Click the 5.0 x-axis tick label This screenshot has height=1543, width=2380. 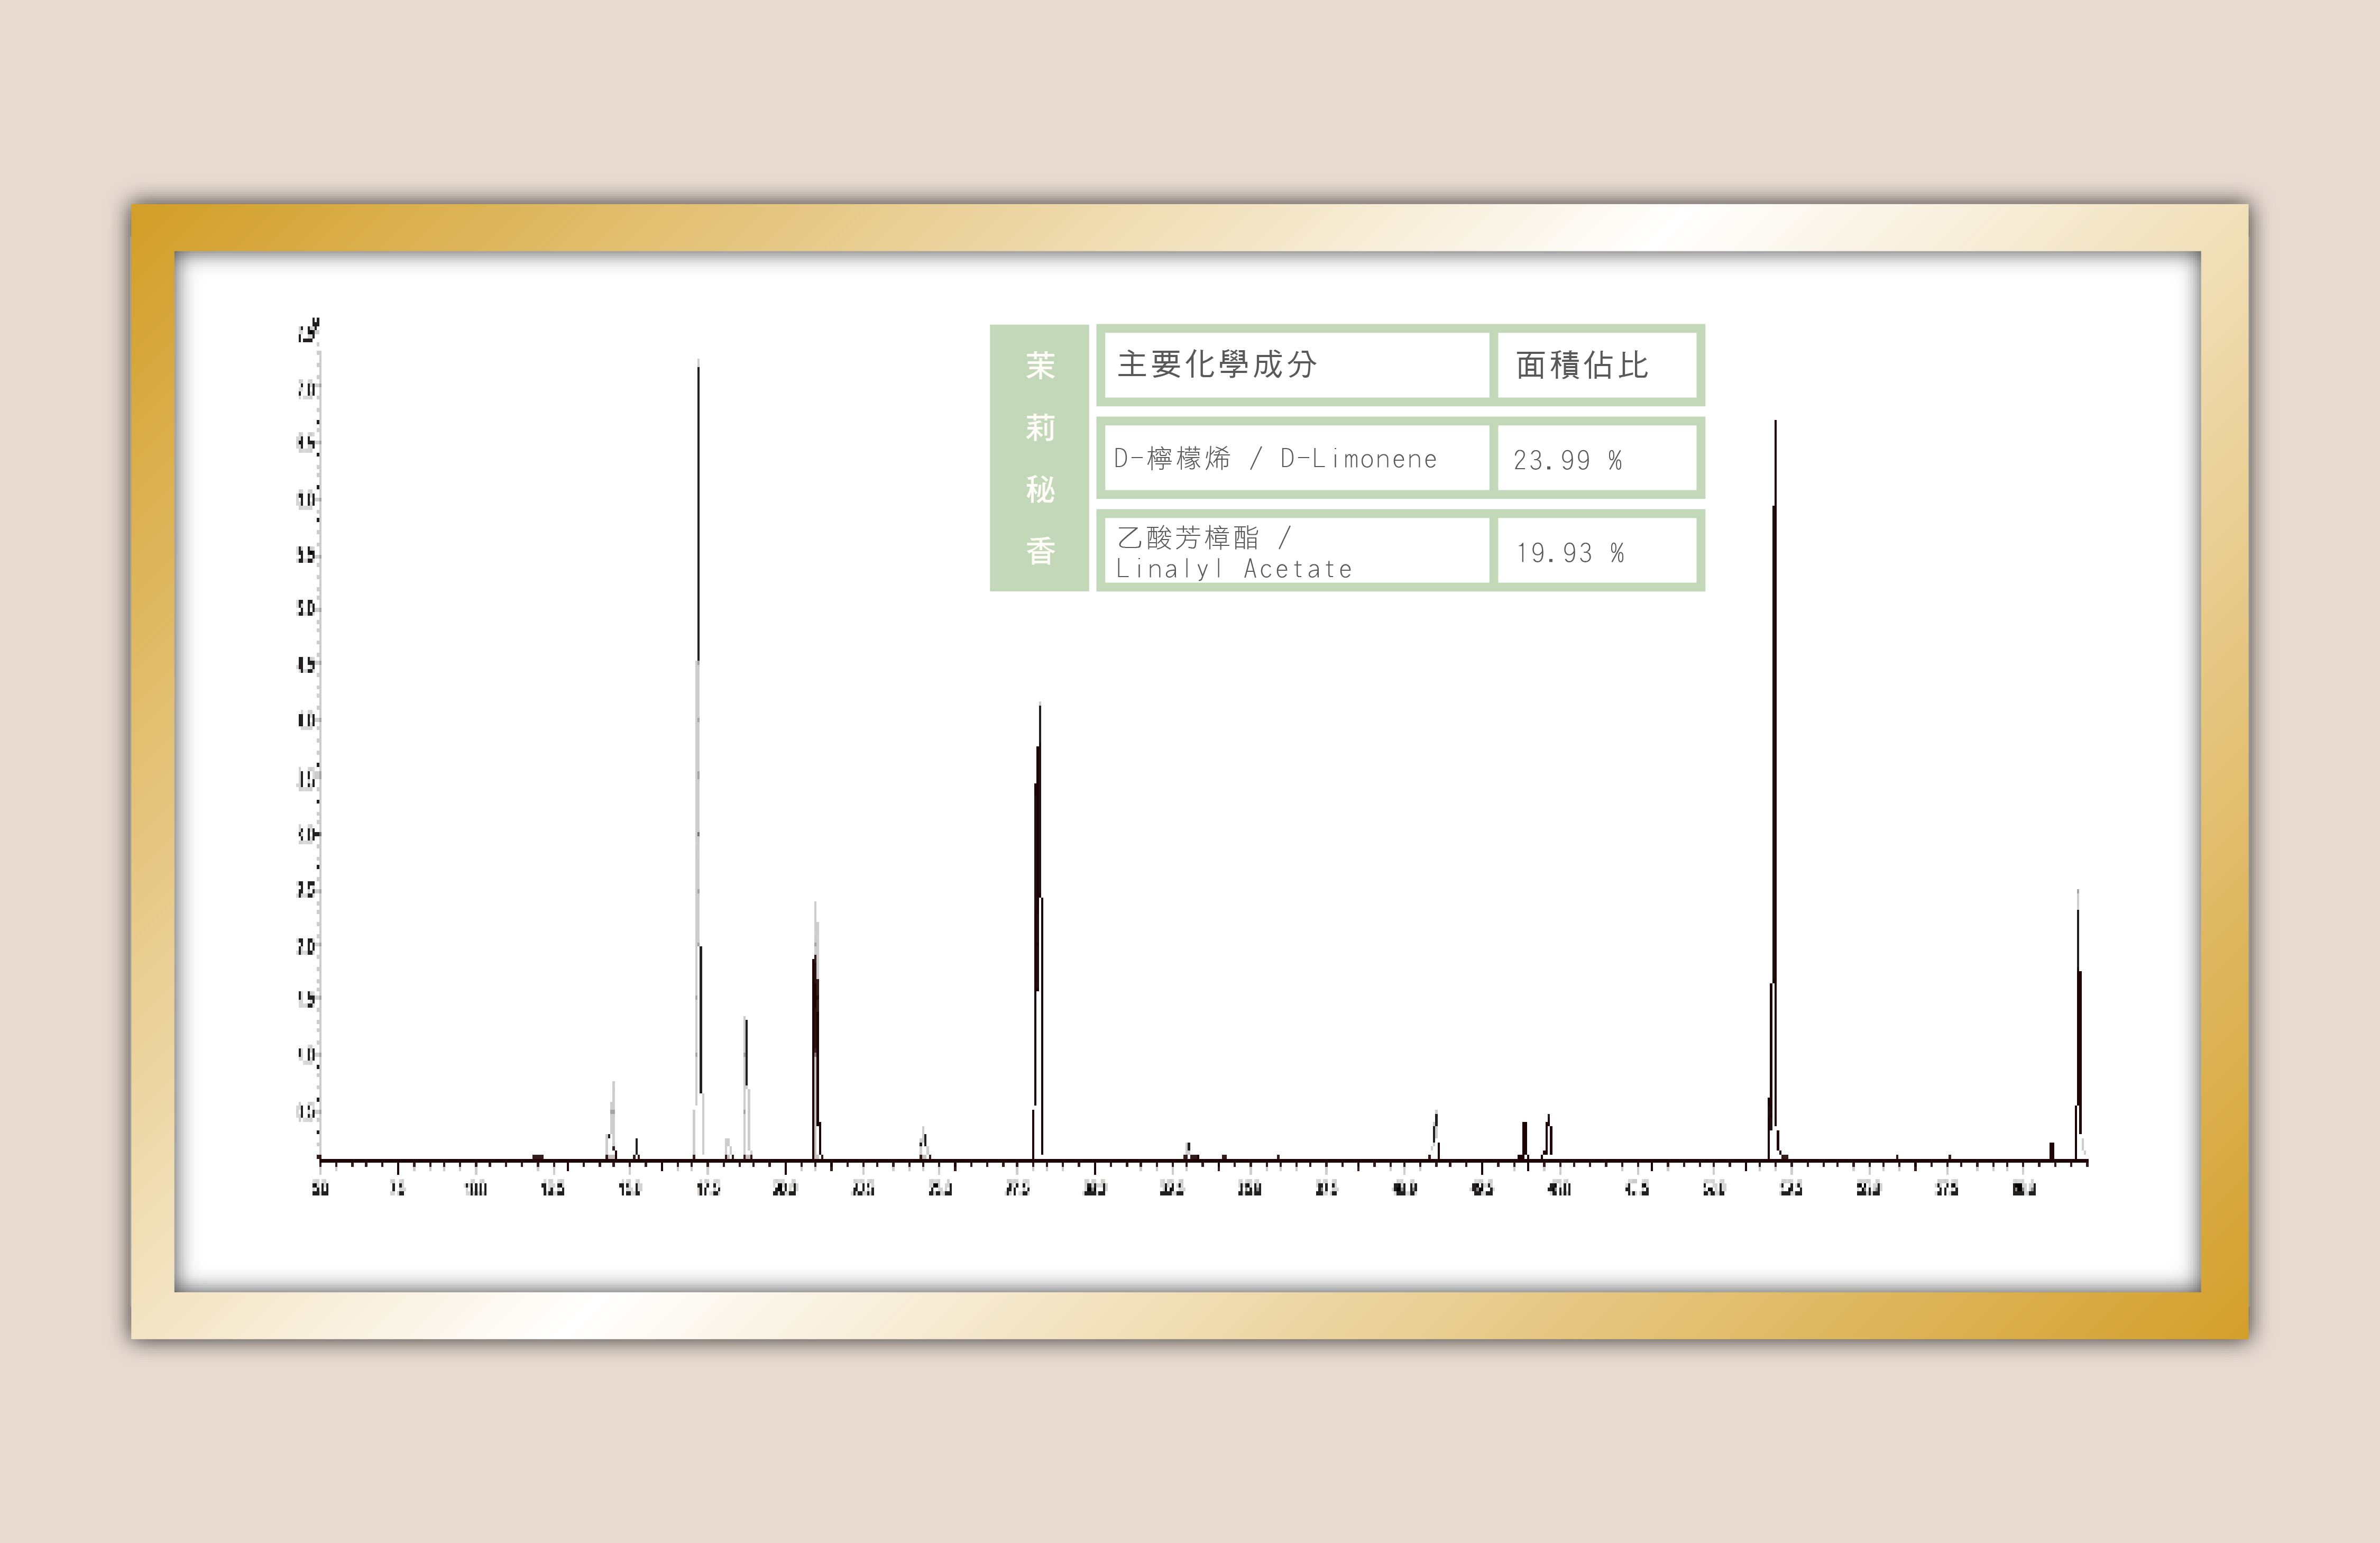[x=320, y=1189]
